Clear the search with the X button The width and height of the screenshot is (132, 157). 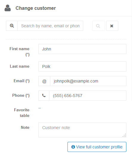point(112,26)
